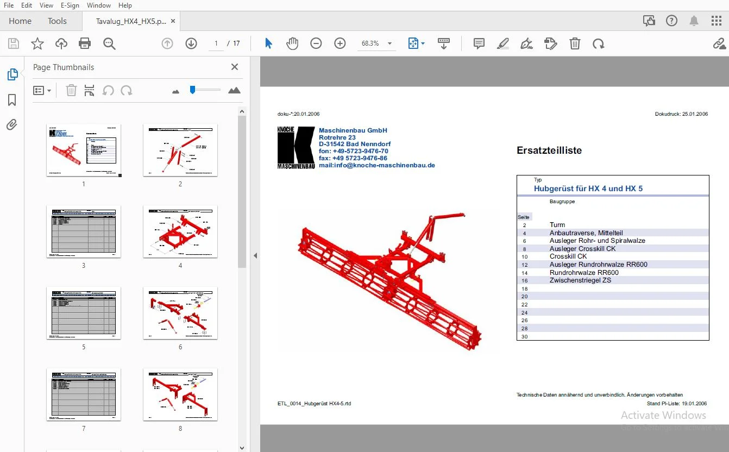Save the file with the floppy disk icon
Screen dimensions: 729x452
(14, 43)
